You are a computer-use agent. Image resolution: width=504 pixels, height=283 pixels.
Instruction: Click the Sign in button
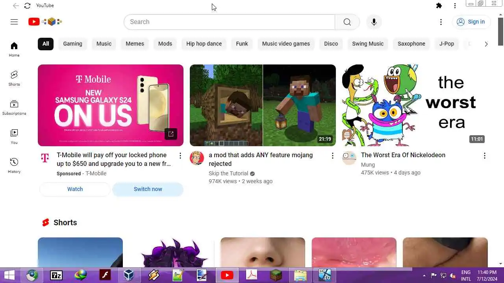pyautogui.click(x=471, y=22)
